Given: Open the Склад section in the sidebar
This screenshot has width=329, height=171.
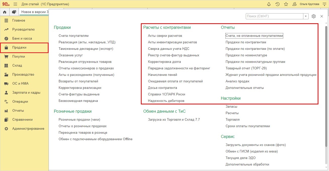Looking at the screenshot, I should 24,66.
